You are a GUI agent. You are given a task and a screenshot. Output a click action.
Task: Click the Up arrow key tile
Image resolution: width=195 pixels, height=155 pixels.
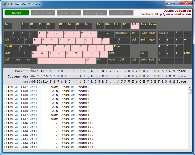pos(144,54)
